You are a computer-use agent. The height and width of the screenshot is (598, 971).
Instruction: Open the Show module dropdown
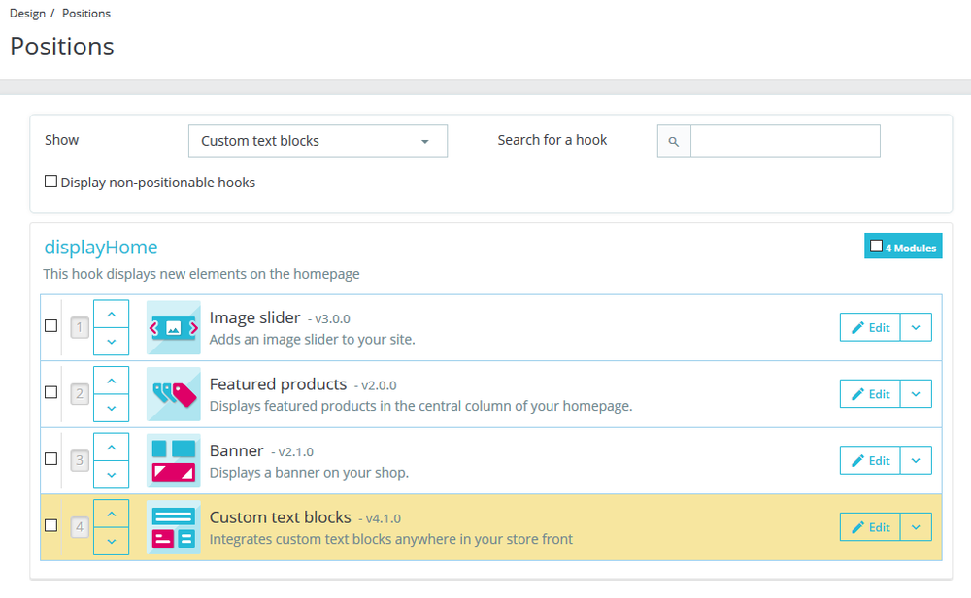pyautogui.click(x=318, y=141)
